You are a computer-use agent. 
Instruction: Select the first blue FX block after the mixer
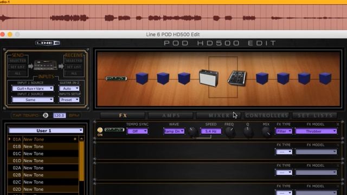click(262, 78)
